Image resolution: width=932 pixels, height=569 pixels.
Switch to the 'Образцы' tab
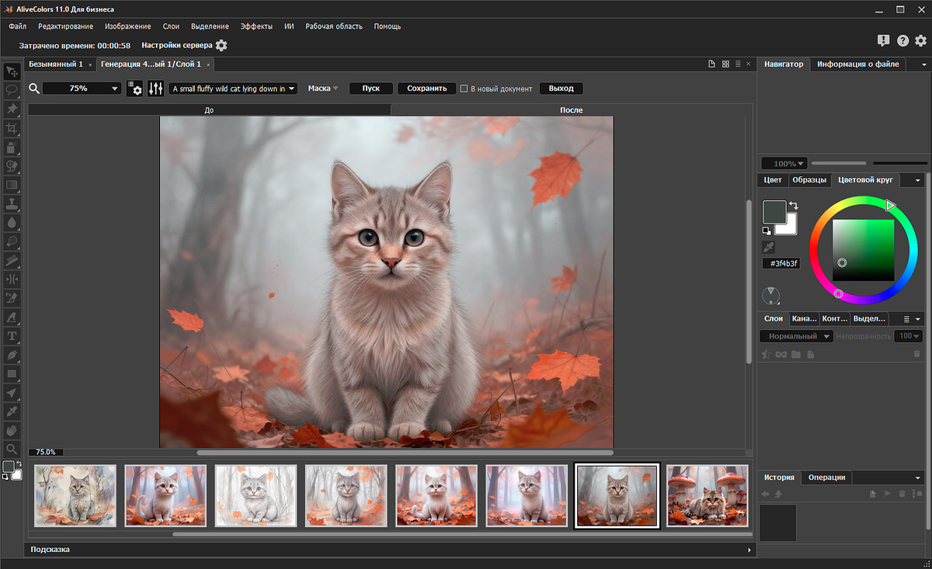(809, 180)
